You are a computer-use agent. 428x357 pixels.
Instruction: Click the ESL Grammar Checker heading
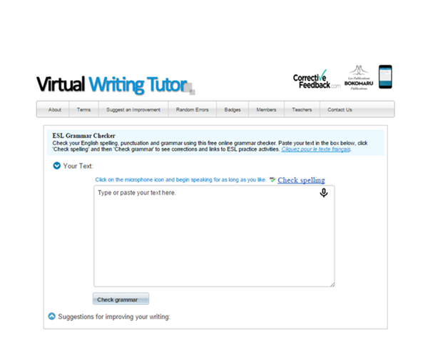point(83,136)
